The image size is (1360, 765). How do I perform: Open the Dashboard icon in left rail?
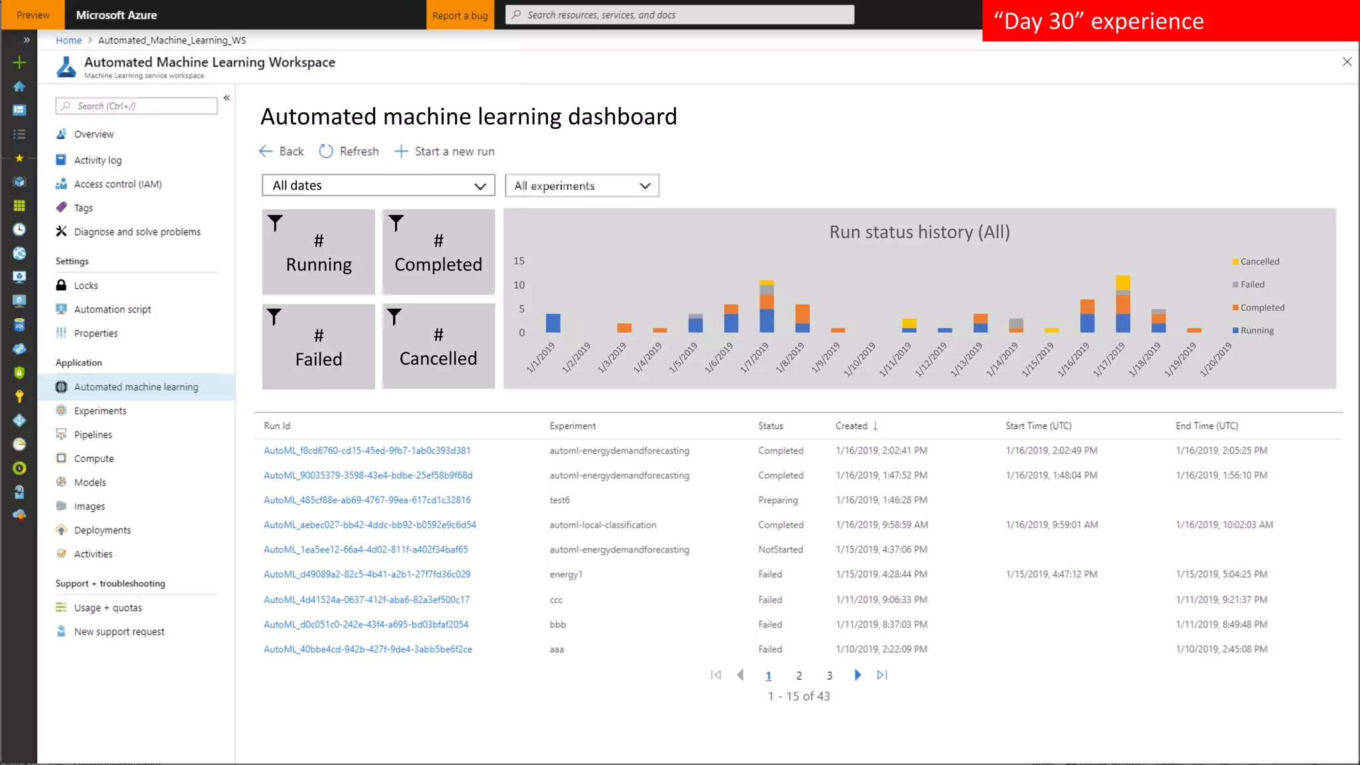pyautogui.click(x=19, y=110)
